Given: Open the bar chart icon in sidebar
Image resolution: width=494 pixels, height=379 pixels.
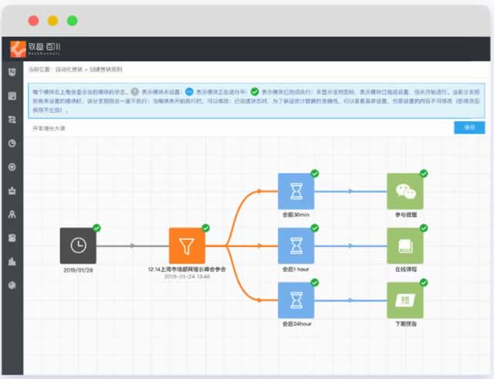Looking at the screenshot, I should (x=12, y=261).
